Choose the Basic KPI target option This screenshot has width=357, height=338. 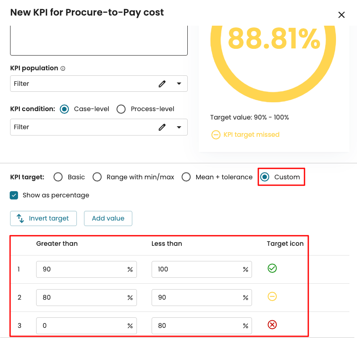[58, 177]
